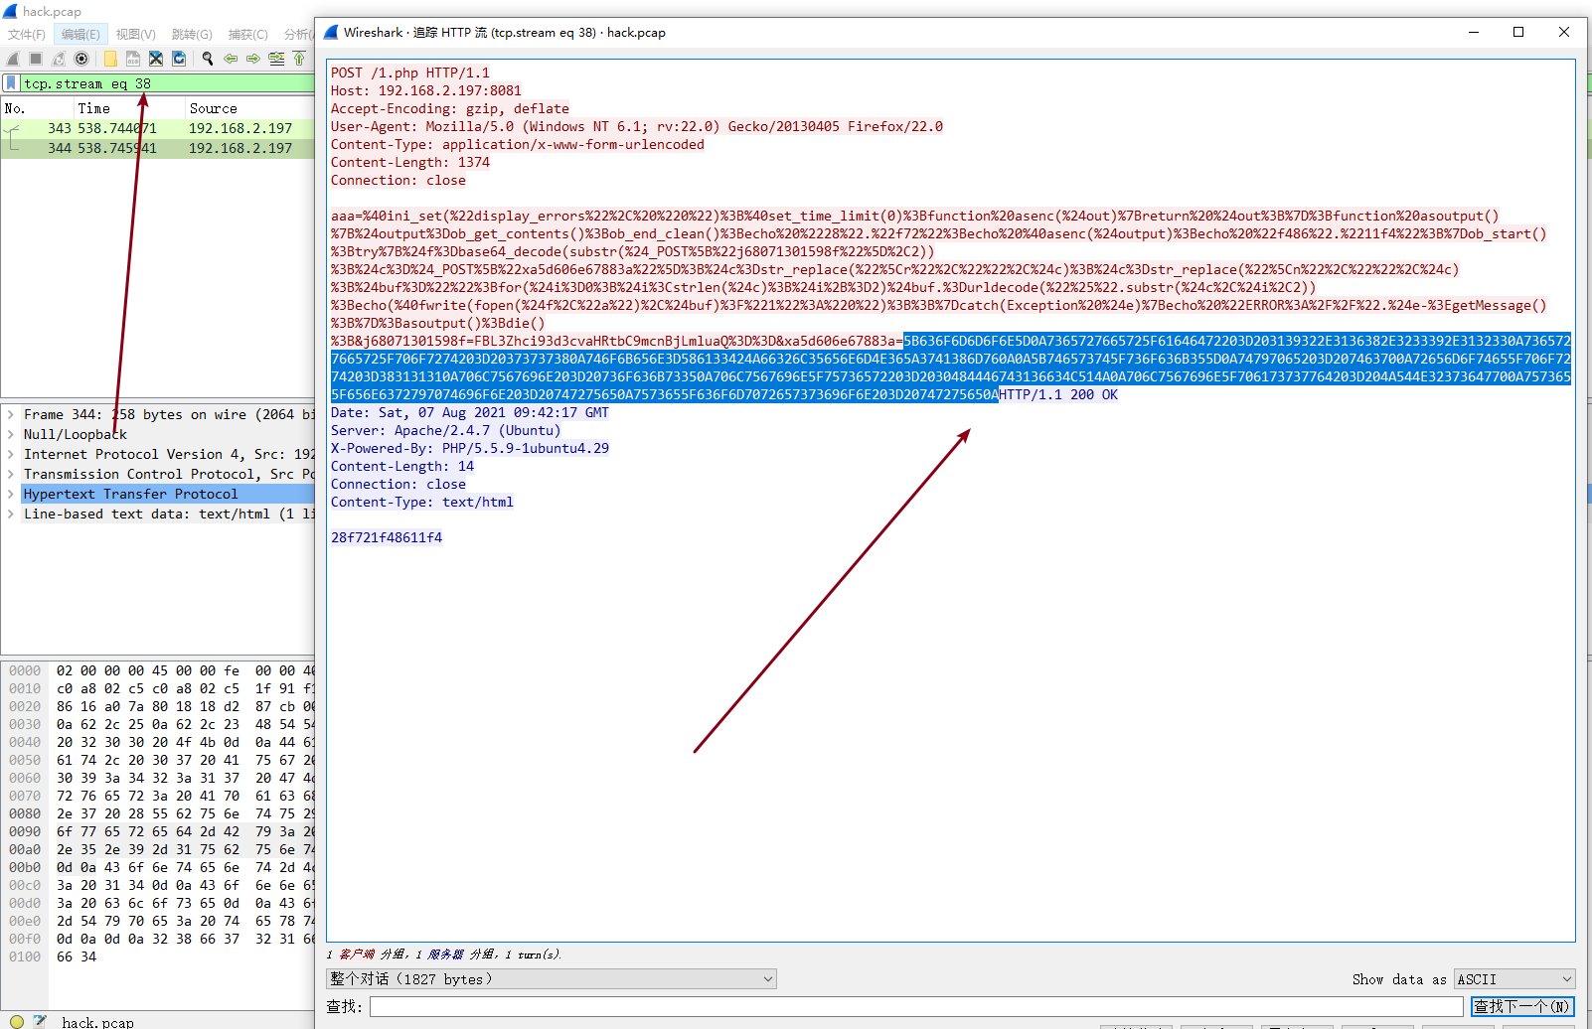This screenshot has height=1029, width=1592.
Task: Click the save capture file icon
Action: [x=133, y=59]
